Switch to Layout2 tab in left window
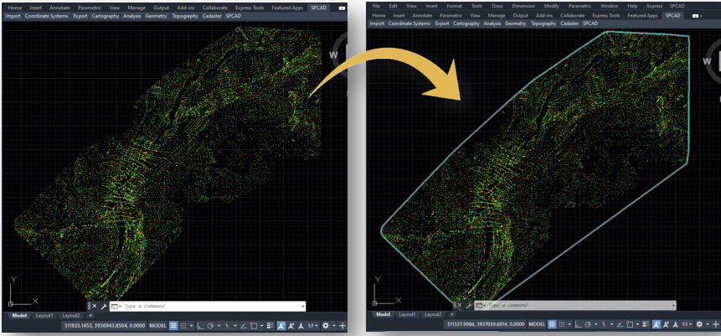This screenshot has height=336, width=721. 71,316
